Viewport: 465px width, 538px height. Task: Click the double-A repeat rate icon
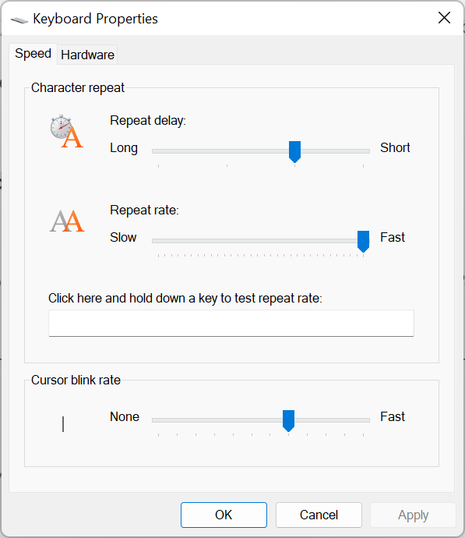67,221
